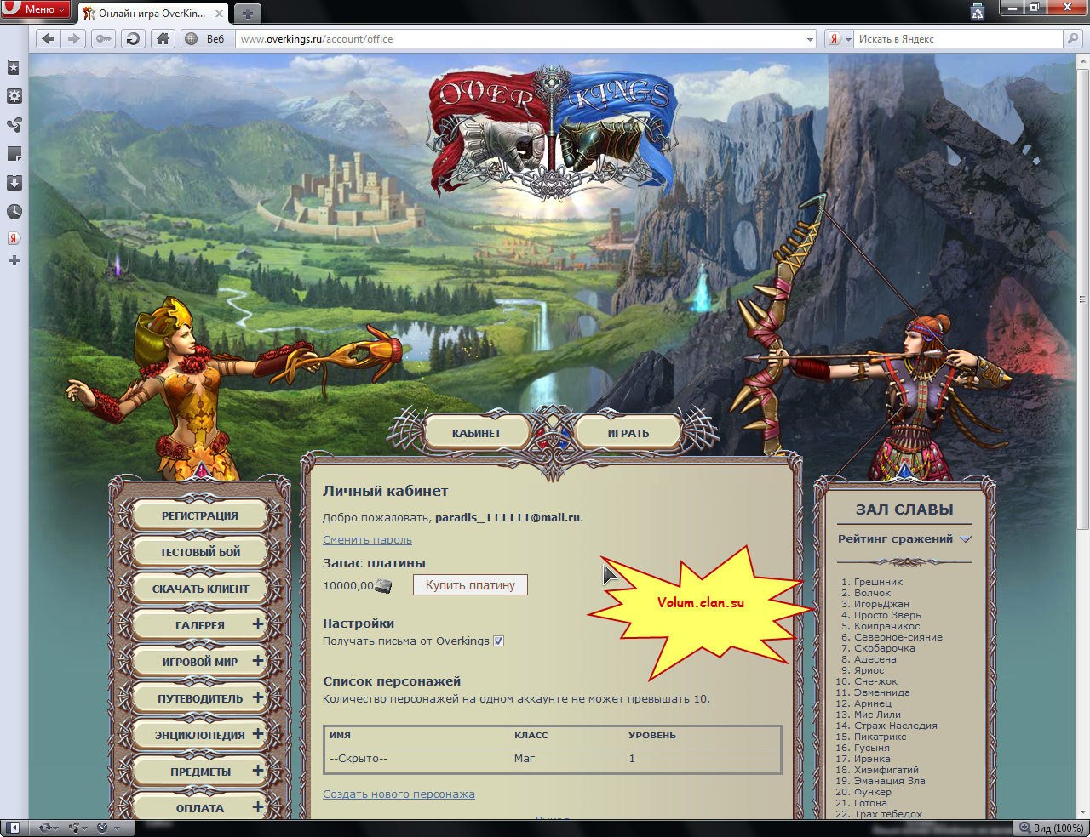The image size is (1090, 837).
Task: Open History clock panel in sidebar
Action: coord(14,212)
